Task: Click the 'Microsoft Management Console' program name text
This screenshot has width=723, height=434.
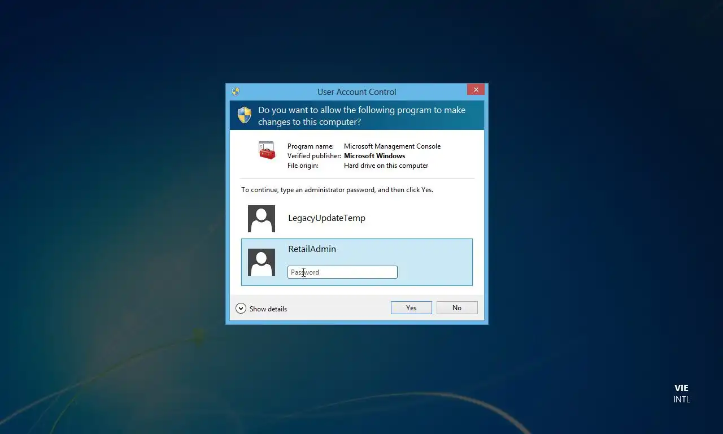Action: click(392, 146)
